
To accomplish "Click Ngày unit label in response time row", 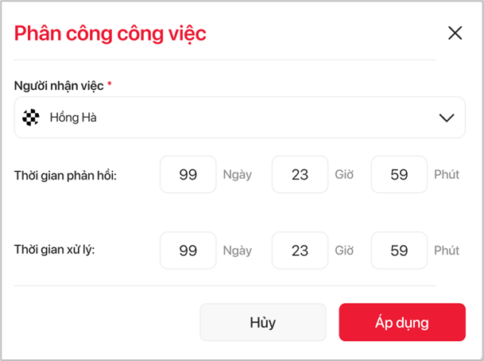I will pos(238,175).
